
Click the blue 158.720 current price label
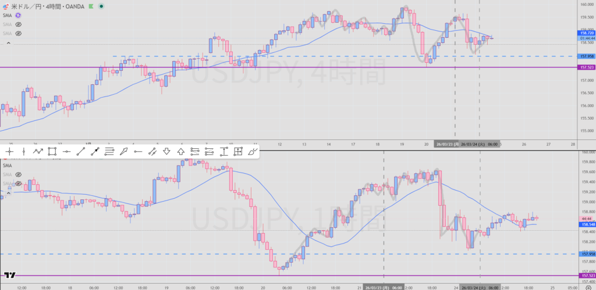coord(586,34)
